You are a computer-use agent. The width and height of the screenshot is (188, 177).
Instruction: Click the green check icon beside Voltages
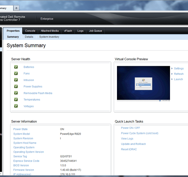(x=16, y=106)
